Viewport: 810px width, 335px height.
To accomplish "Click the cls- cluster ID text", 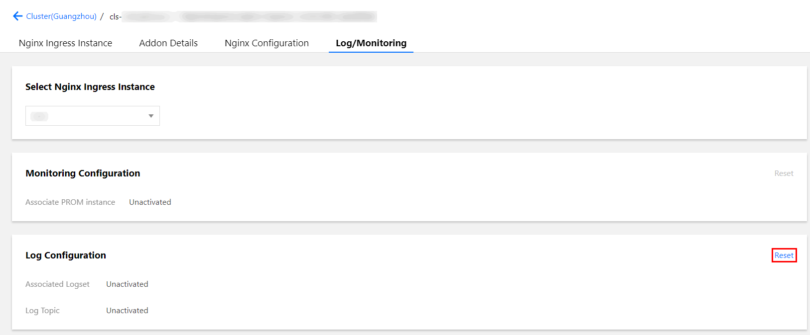I will pyautogui.click(x=116, y=17).
